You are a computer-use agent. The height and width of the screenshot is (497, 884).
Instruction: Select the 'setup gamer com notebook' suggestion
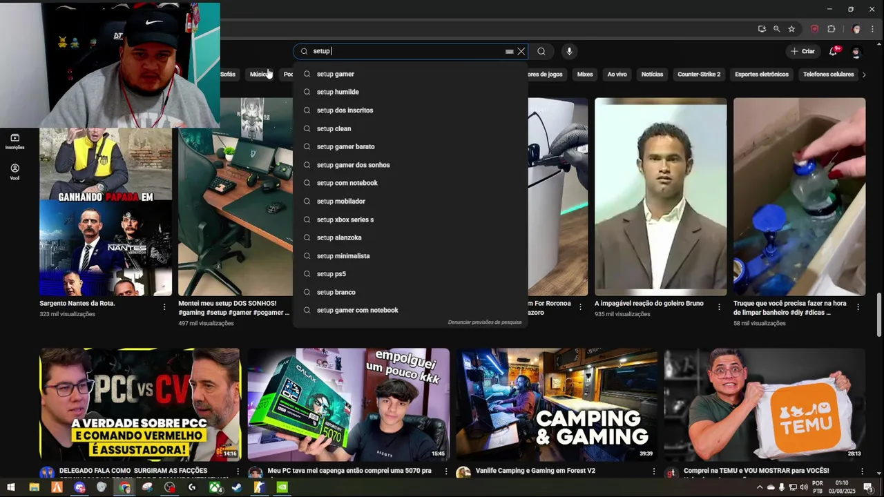click(411, 311)
